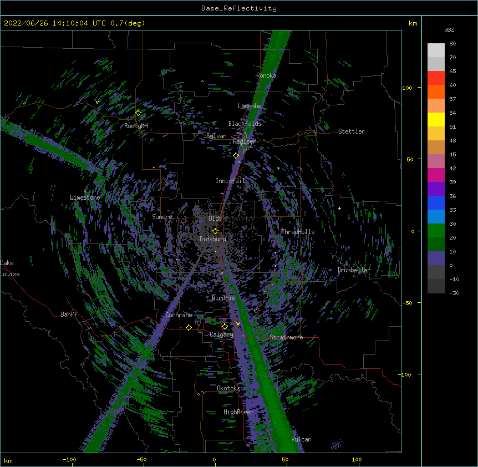Click the Banff label
Screen dimensions: 478x467
click(69, 314)
